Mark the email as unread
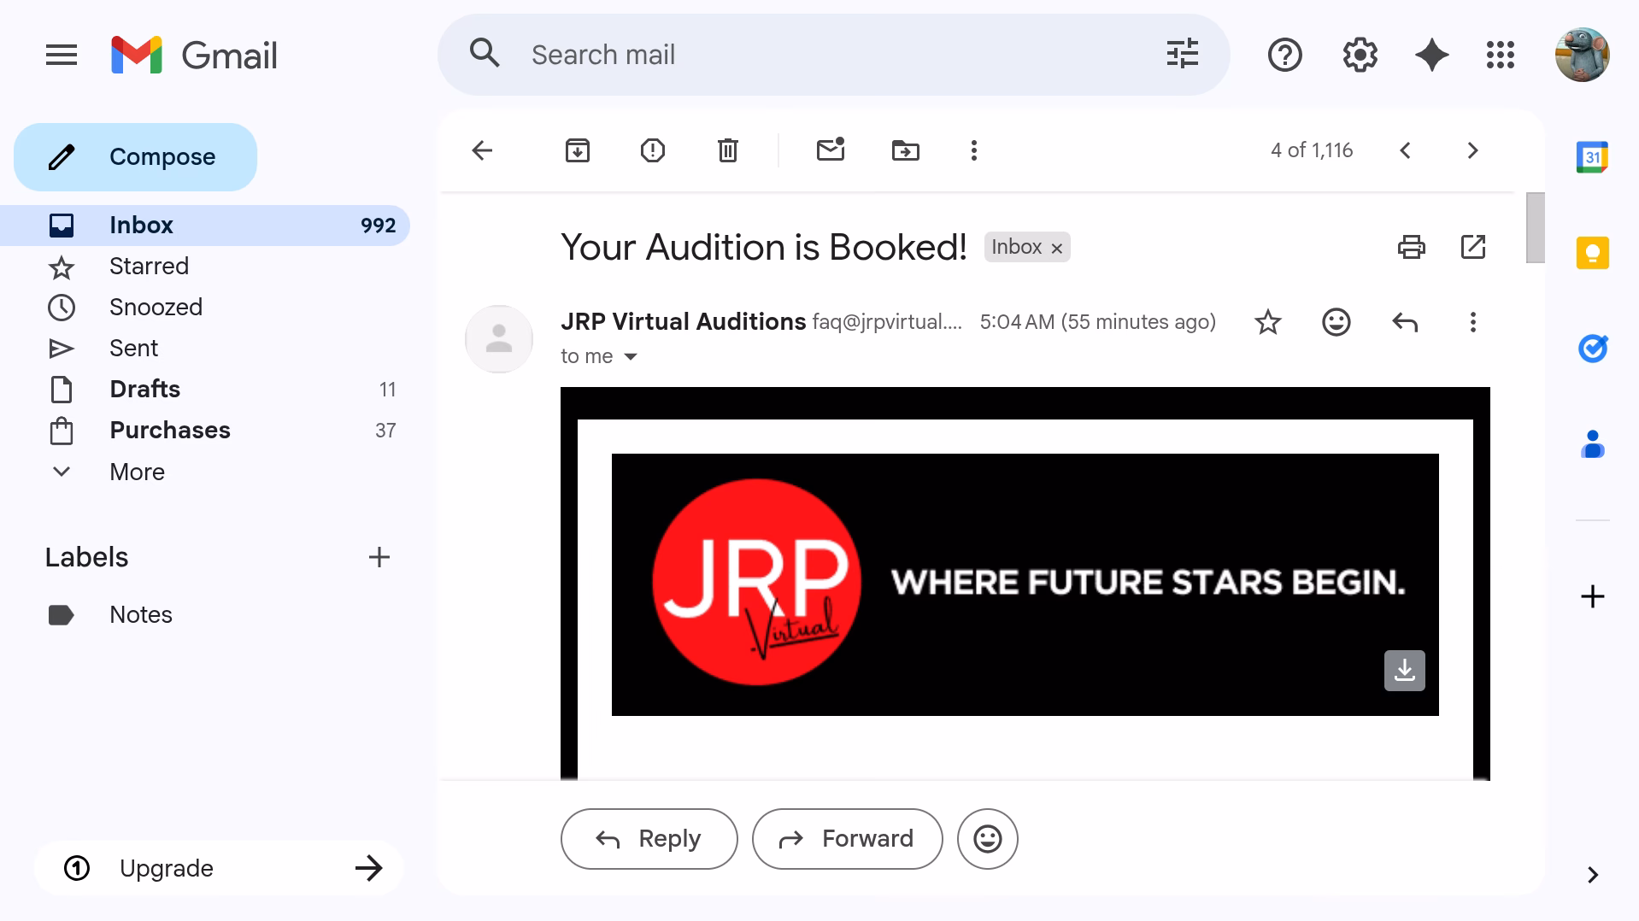Viewport: 1639px width, 921px height. point(830,150)
